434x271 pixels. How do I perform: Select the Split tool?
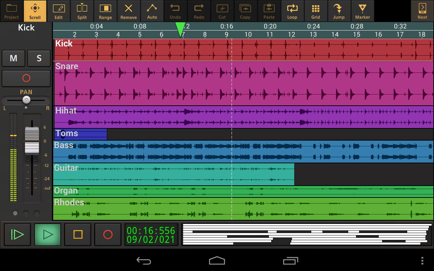click(82, 11)
